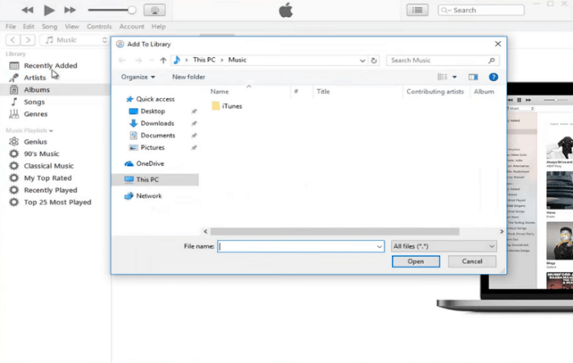The height and width of the screenshot is (363, 573).
Task: Click the iTunes fast-forward button
Action: point(70,10)
